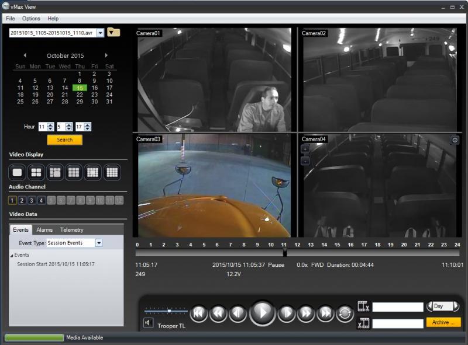Set the clip start marker icon

363,306
